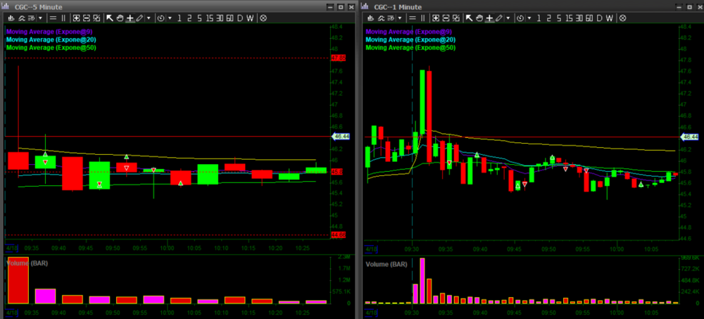Maximize the CGC 5 Minute chart window
704x319 pixels.
[340, 6]
